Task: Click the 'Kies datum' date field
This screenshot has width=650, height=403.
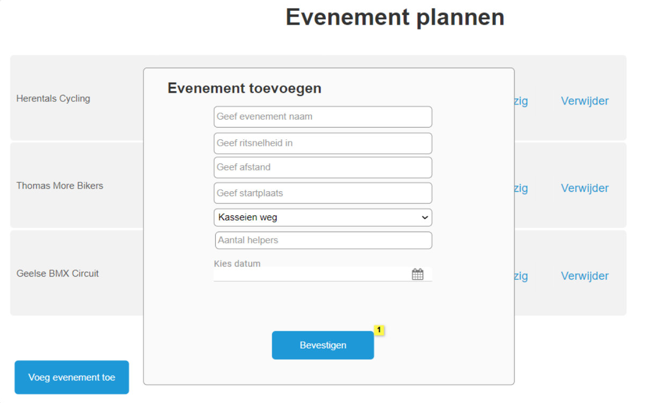Action: [x=311, y=274]
